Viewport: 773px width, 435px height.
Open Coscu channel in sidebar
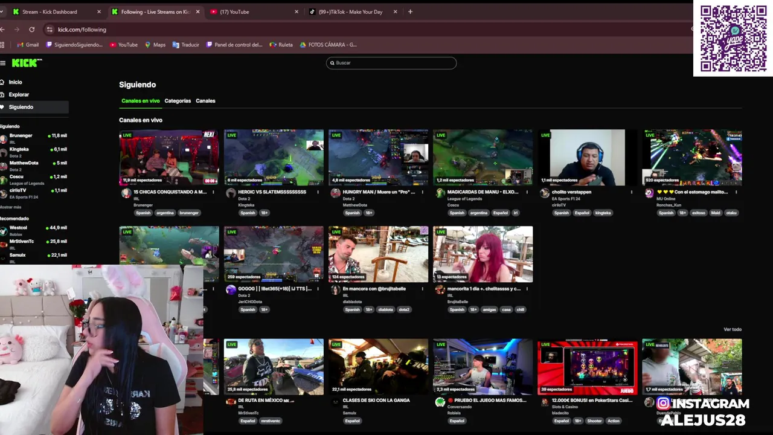coord(34,179)
